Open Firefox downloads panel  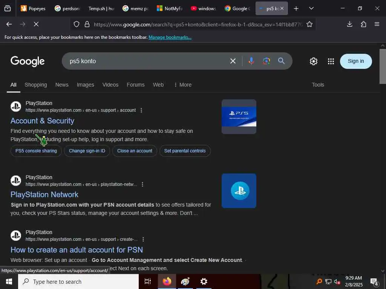pyautogui.click(x=349, y=24)
